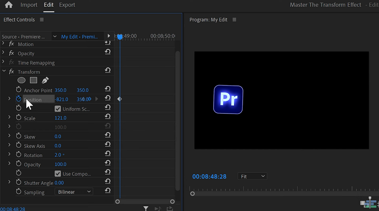The image size is (379, 211).
Task: Click the Program timecode 00:08:48:28
Action: pos(209,176)
